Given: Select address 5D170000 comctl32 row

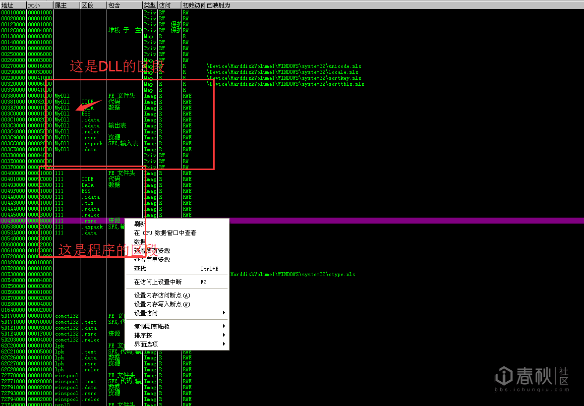Looking at the screenshot, I should [292, 316].
